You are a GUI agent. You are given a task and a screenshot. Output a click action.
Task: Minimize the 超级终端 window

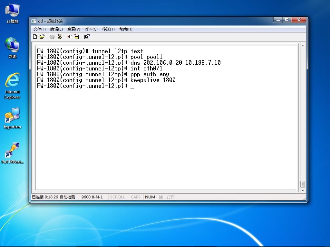pyautogui.click(x=278, y=20)
